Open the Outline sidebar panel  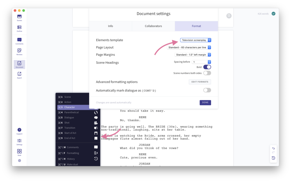19,28
